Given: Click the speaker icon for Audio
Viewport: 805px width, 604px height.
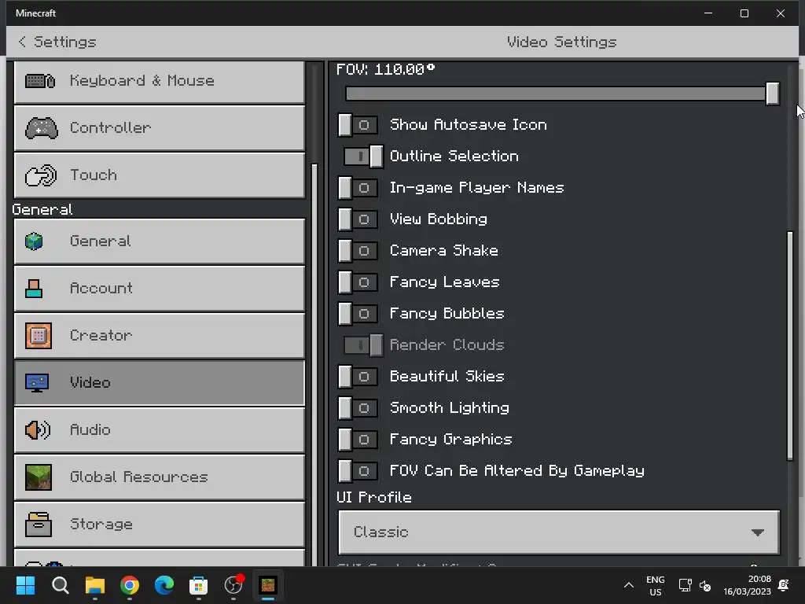Looking at the screenshot, I should click(38, 430).
